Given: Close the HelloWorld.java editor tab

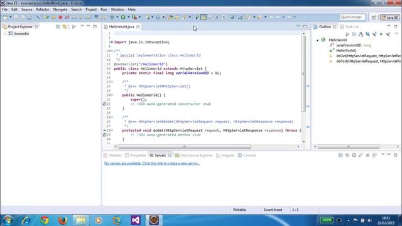Looking at the screenshot, I should pyautogui.click(x=138, y=26).
